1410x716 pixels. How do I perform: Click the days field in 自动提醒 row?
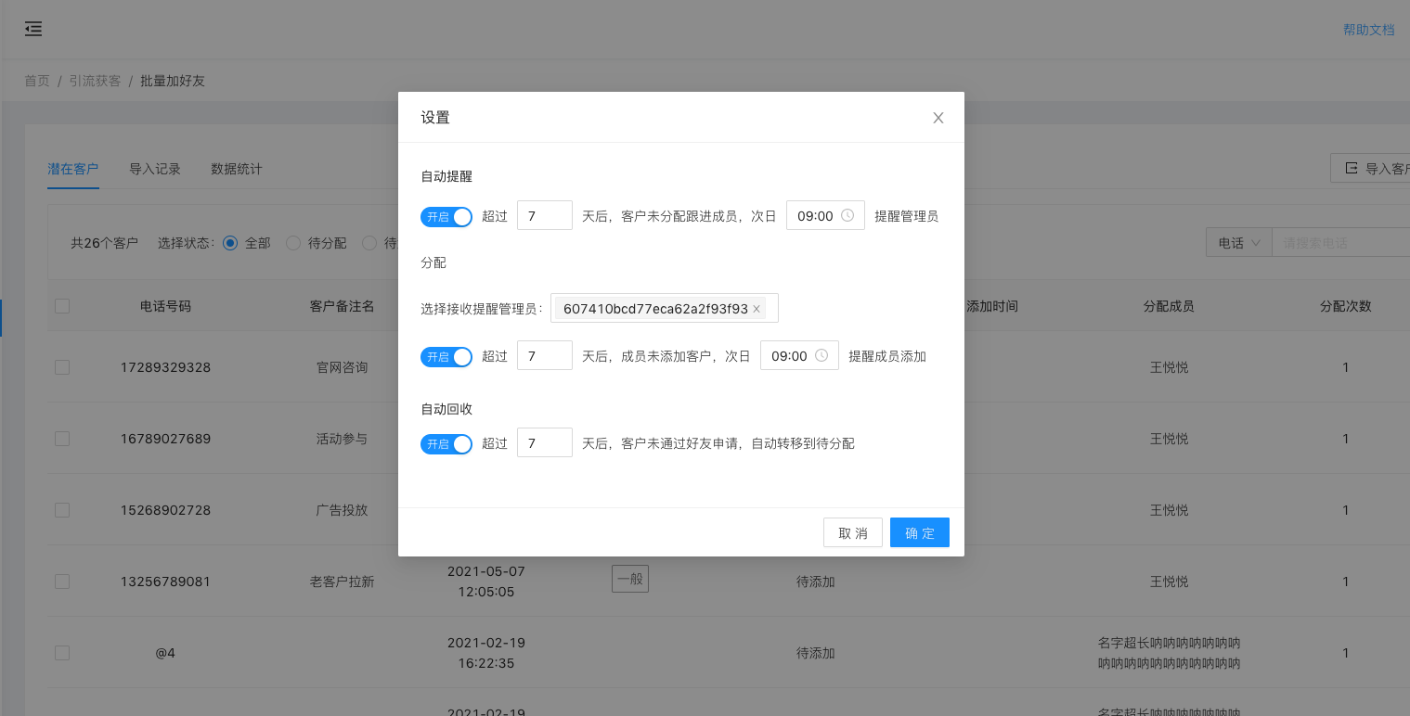click(x=545, y=215)
